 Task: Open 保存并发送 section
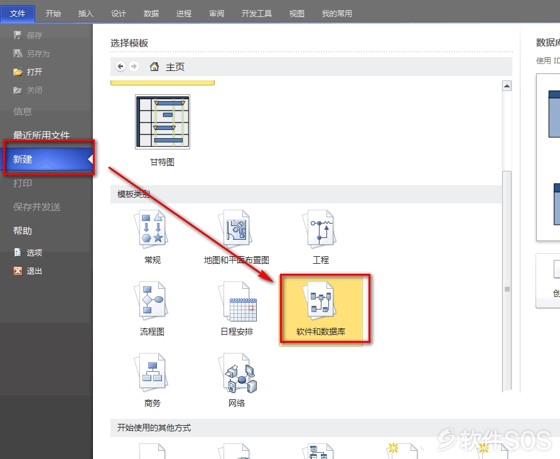[x=37, y=207]
